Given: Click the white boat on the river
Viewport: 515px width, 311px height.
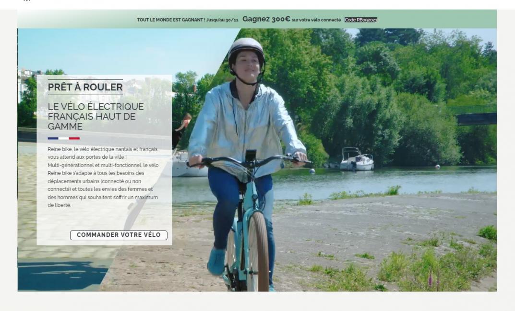Looking at the screenshot, I should click(x=356, y=159).
